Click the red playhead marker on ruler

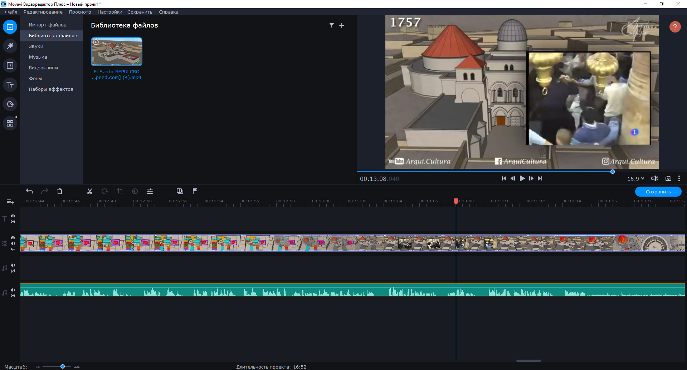pyautogui.click(x=456, y=201)
